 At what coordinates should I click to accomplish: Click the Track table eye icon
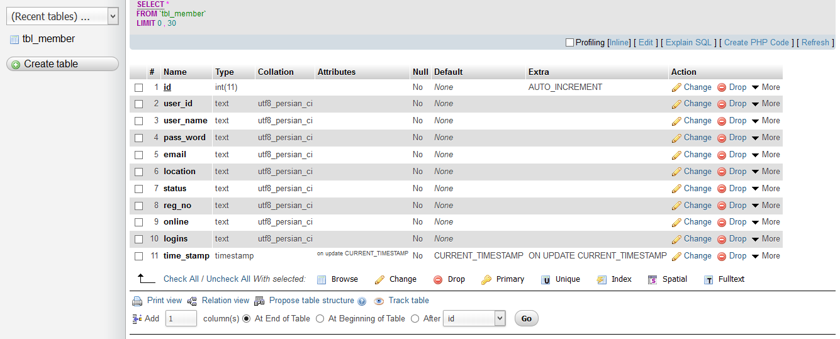(x=379, y=301)
